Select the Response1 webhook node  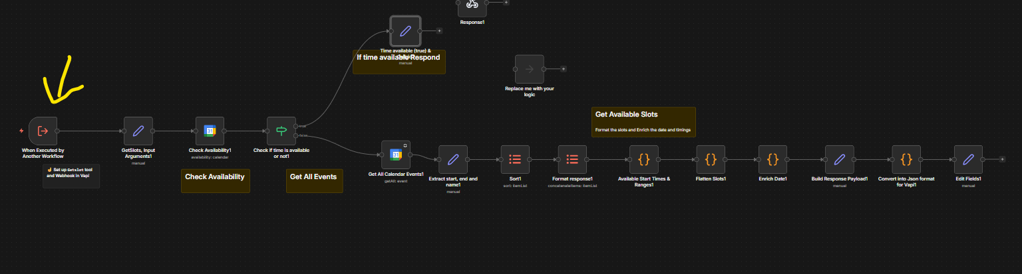pos(472,4)
